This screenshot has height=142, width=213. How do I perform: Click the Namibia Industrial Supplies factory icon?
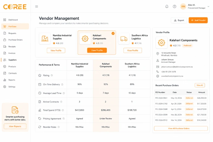click(45, 39)
